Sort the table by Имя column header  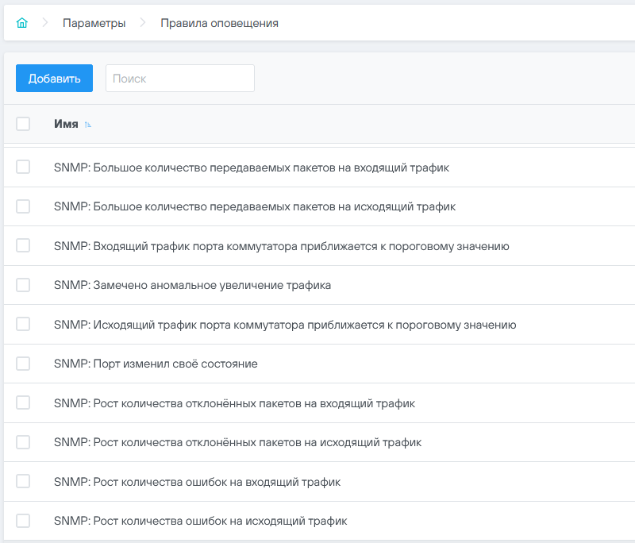[66, 124]
